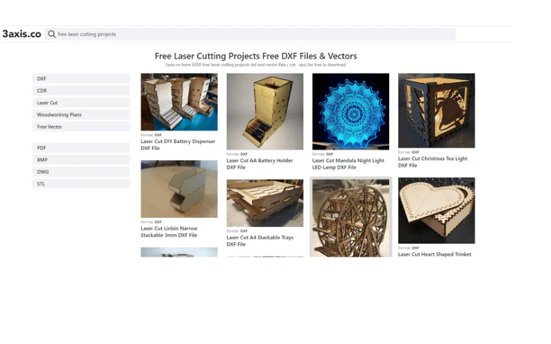Viewport: 551px width, 344px height.
Task: Open the Woodworking Plans category
Action: 81,114
